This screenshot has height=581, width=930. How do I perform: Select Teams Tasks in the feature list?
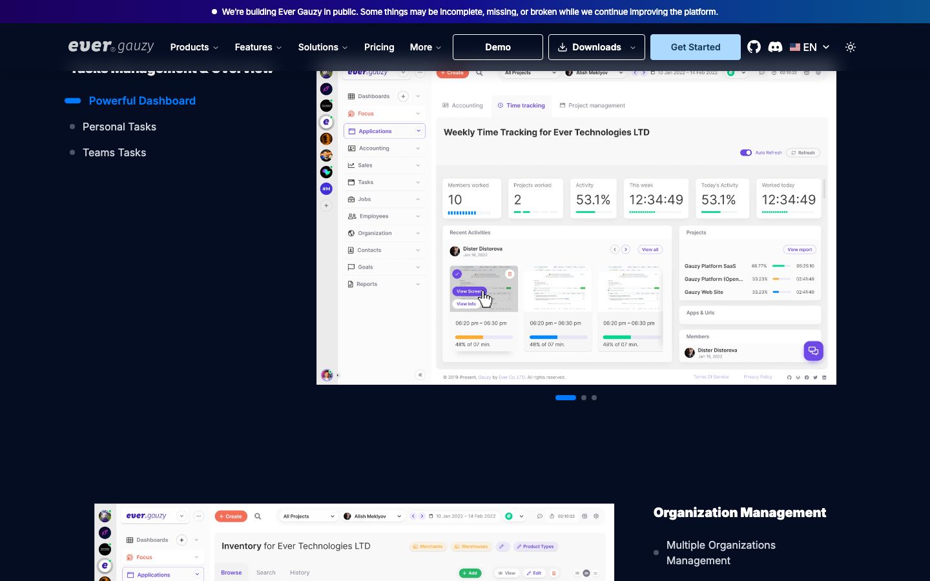114,152
